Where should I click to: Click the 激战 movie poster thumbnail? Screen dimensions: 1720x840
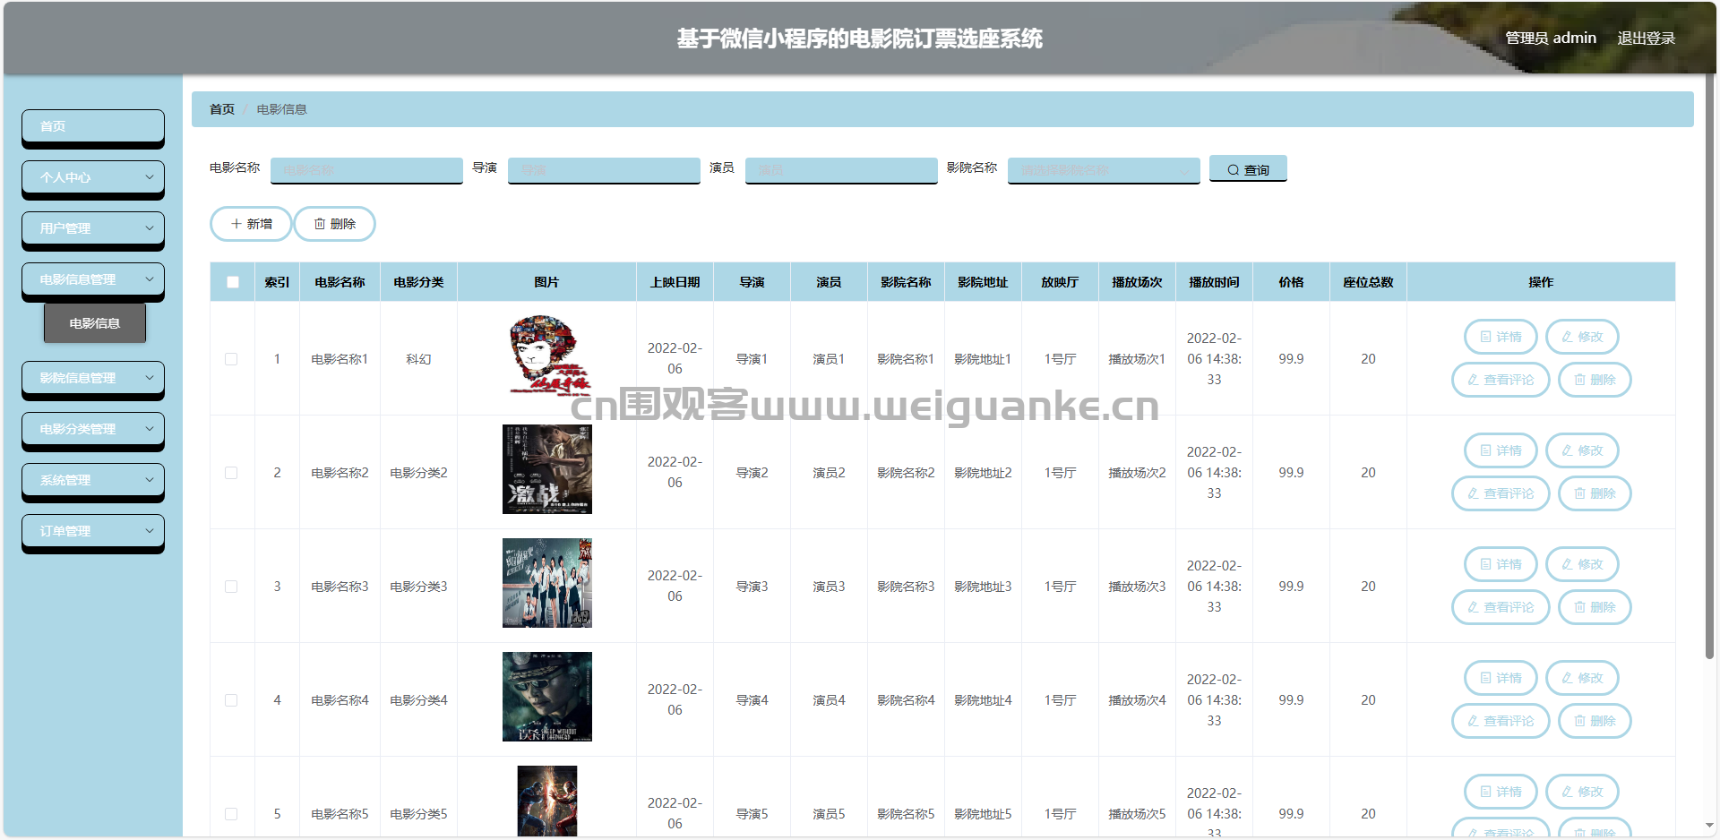(x=546, y=469)
